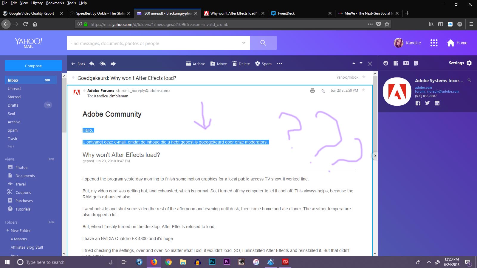Open the browser History menu
This screenshot has width=477, height=268.
pos(37,3)
